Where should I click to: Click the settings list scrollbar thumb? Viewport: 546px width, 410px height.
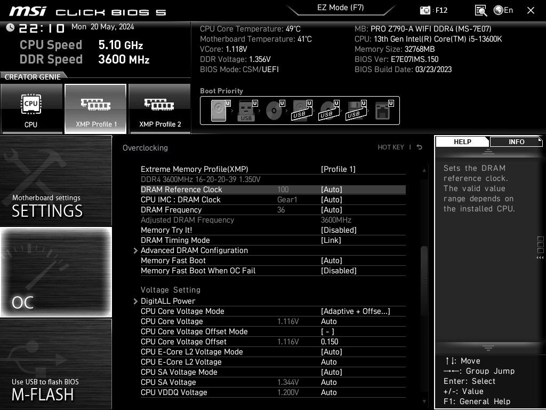coord(424,281)
